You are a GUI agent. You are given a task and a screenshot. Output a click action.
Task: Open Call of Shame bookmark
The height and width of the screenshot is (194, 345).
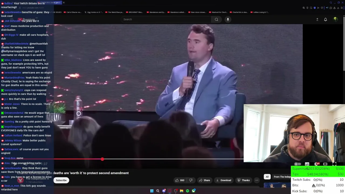pos(72,12)
